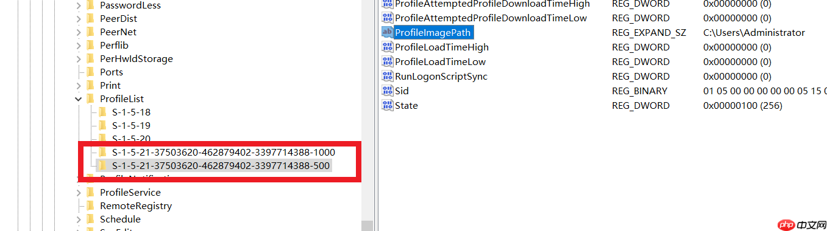This screenshot has height=231, width=827.
Task: Click the PerHwIdStorage folder icon
Action: pyautogui.click(x=90, y=58)
